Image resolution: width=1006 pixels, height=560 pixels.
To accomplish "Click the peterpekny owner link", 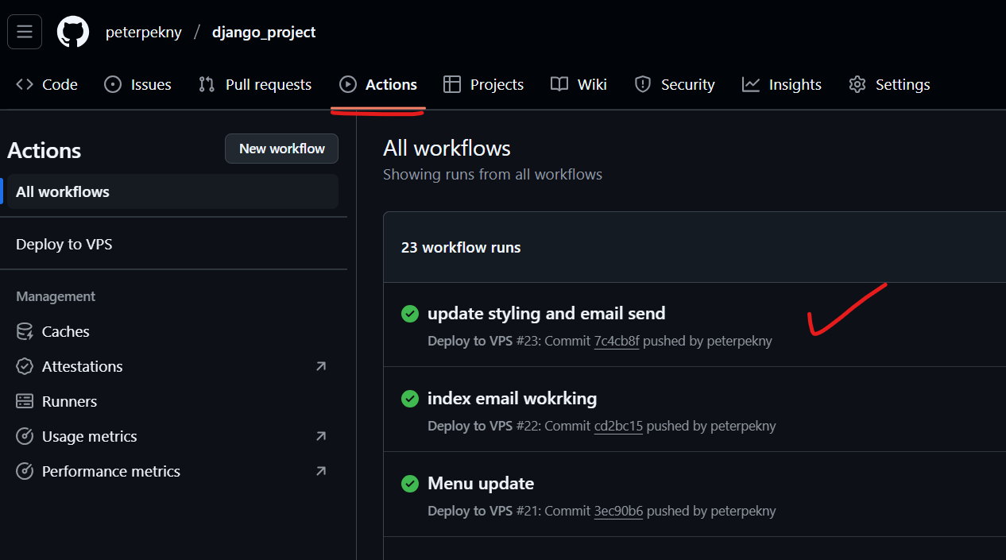I will 144,33.
